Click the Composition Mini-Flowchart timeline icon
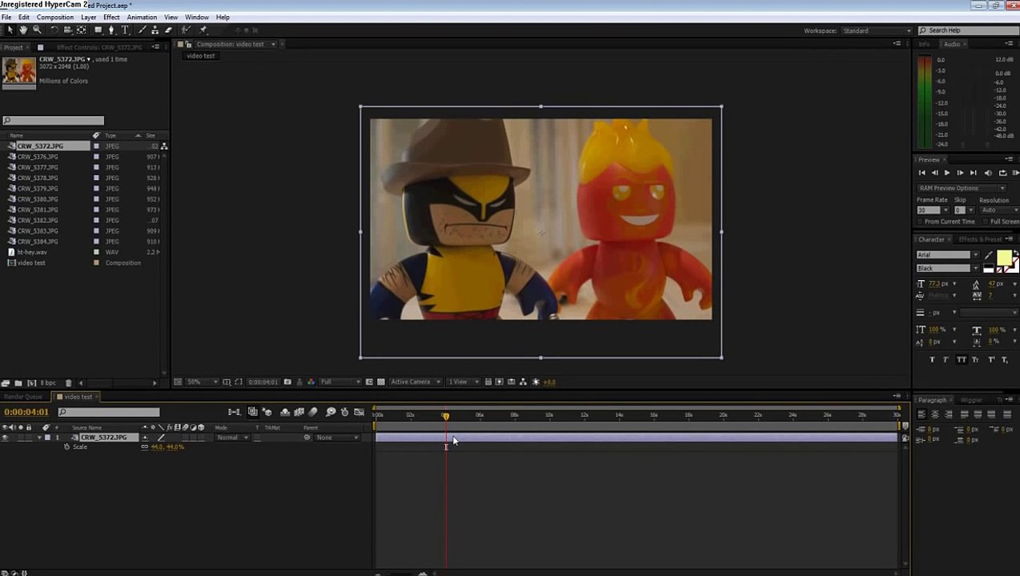 tap(234, 412)
